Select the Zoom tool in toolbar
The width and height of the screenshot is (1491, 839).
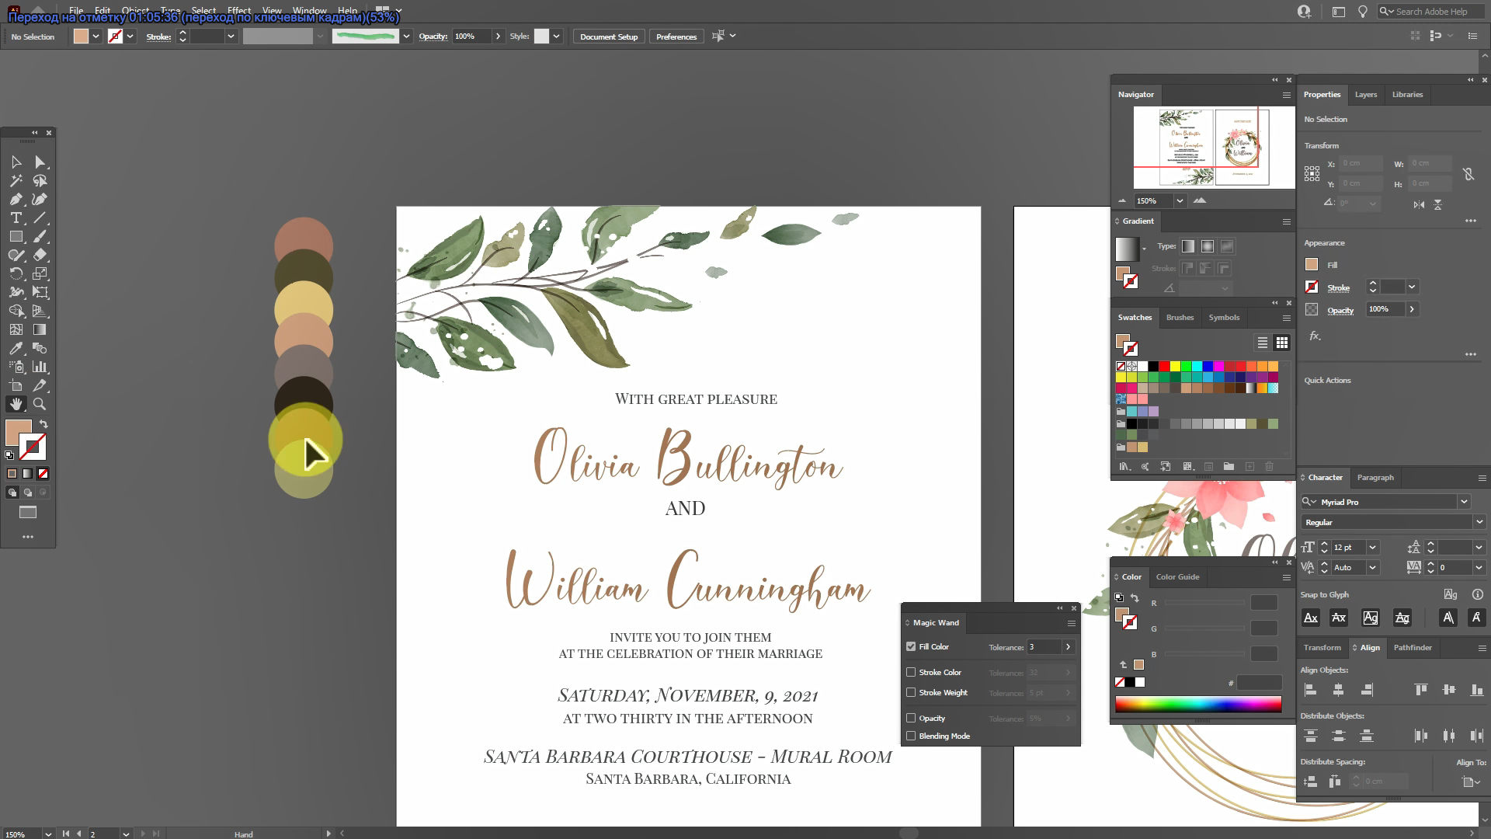pyautogui.click(x=40, y=404)
